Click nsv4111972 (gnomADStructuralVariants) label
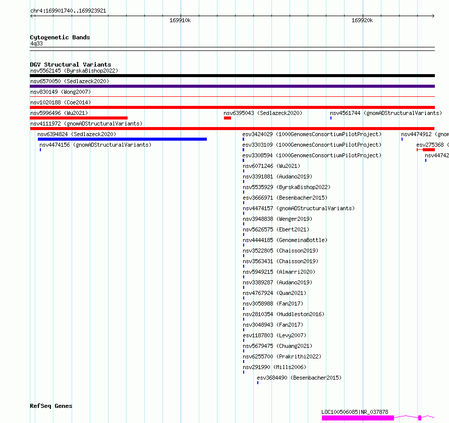 pyautogui.click(x=86, y=124)
